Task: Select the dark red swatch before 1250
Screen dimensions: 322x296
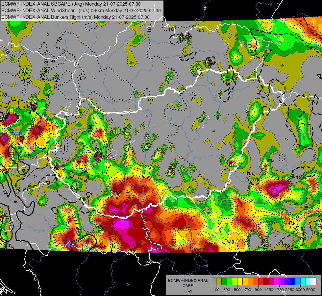Action: (266, 282)
